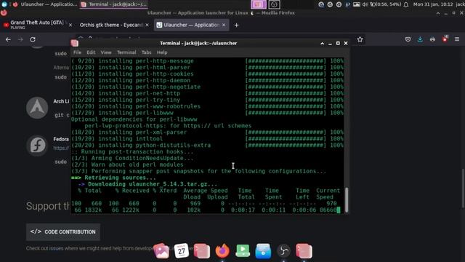Click the red extension icon in Firefox toolbar
This screenshot has width=465, height=262.
[x=445, y=39]
